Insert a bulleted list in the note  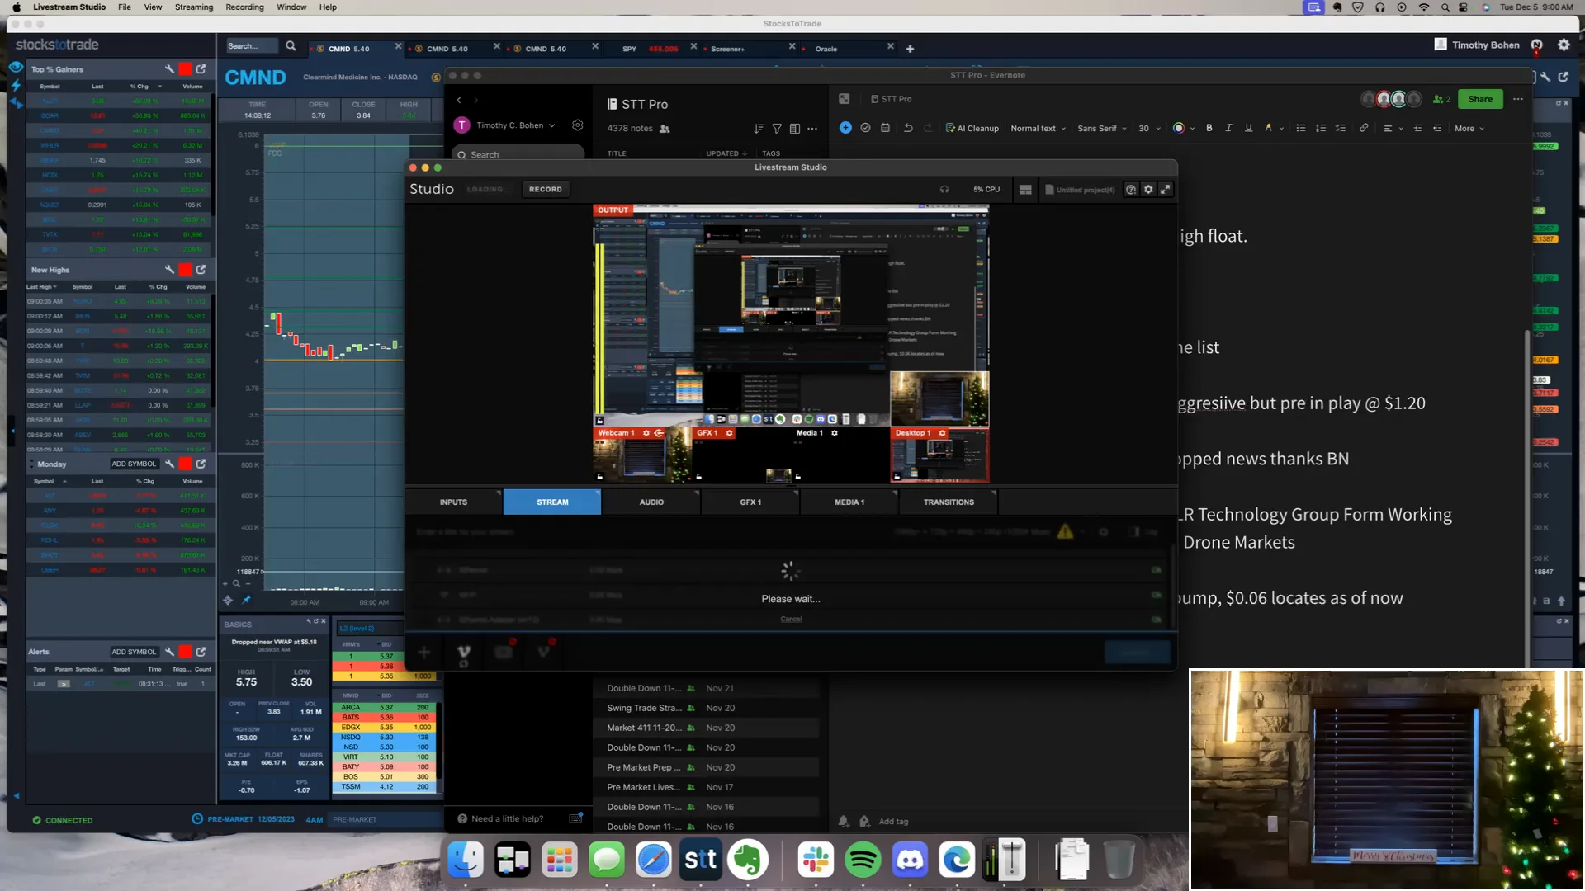pos(1300,128)
